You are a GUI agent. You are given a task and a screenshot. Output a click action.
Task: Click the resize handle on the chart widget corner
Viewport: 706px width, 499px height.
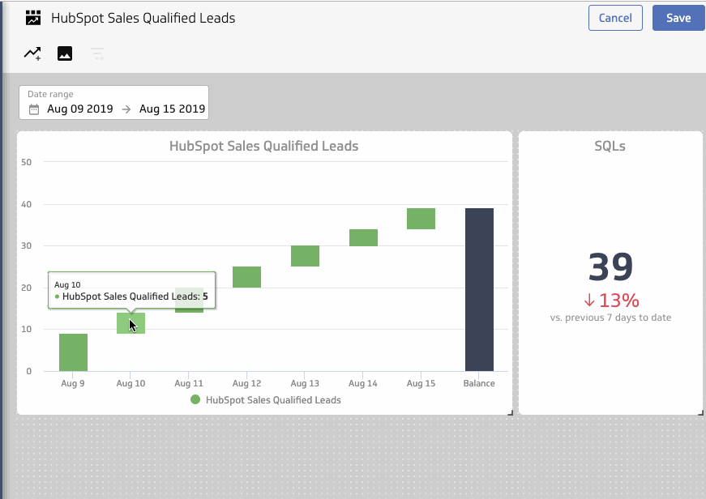[x=510, y=412]
